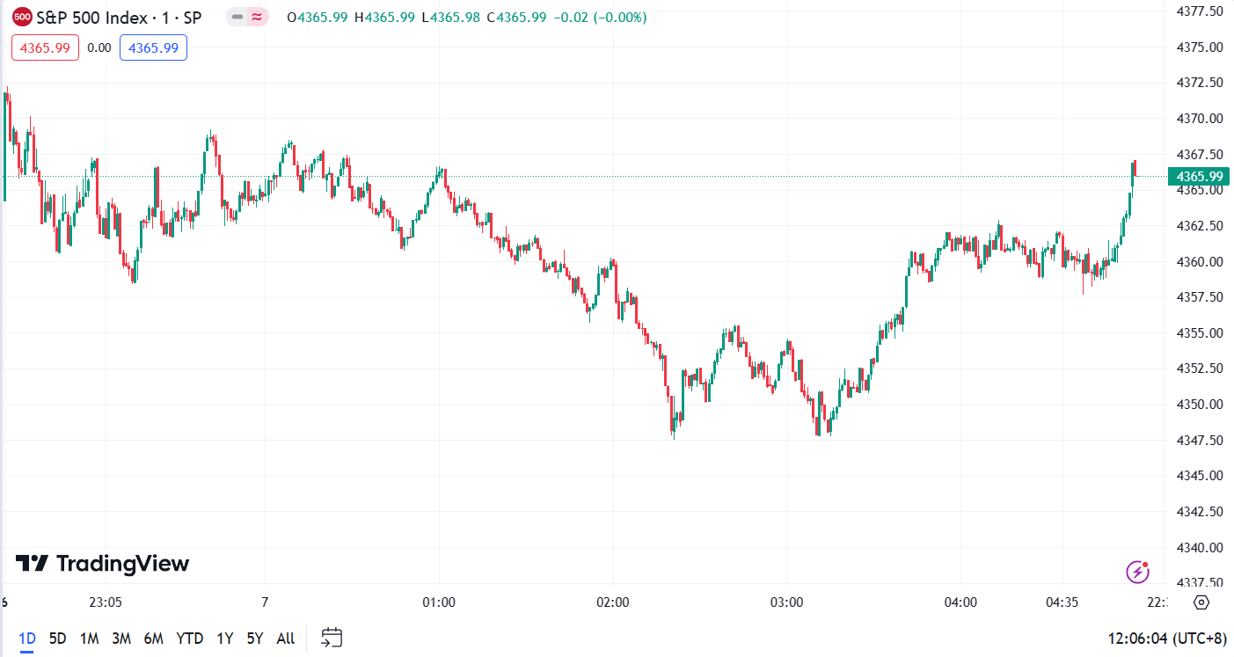1234x657 pixels.
Task: Click the 4365.99 label on the price scale
Action: [1200, 176]
